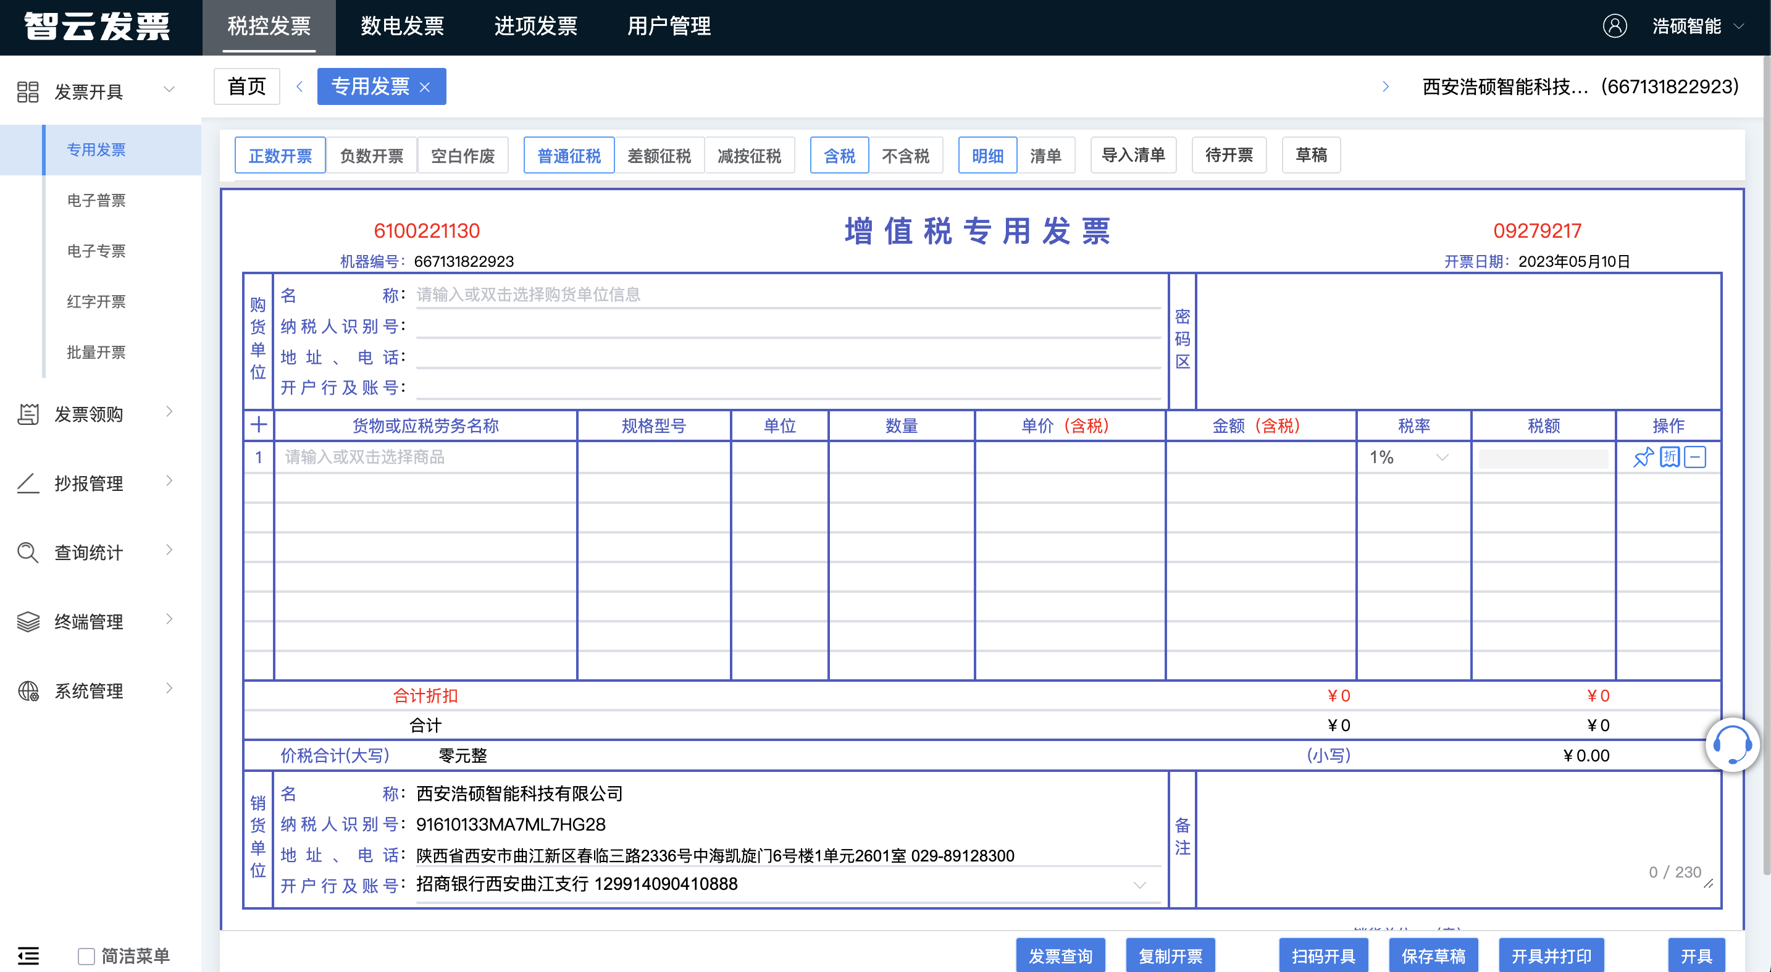The image size is (1771, 972).
Task: Click the buyer 名称 input field
Action: pos(788,295)
